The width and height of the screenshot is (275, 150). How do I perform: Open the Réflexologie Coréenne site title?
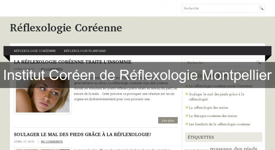pyautogui.click(x=66, y=28)
